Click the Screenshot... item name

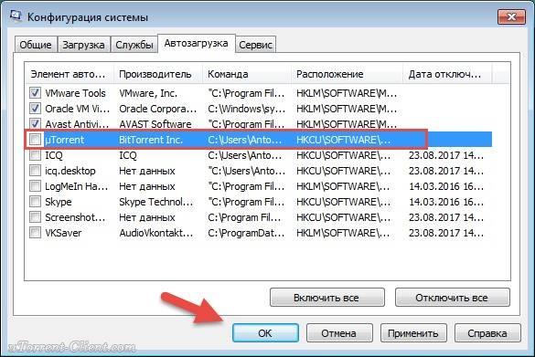pos(75,217)
